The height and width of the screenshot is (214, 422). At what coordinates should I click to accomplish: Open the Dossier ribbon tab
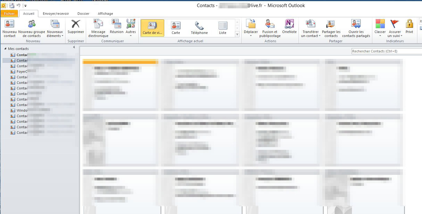tap(83, 14)
